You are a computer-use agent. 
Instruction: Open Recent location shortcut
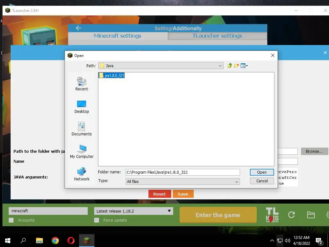click(82, 84)
